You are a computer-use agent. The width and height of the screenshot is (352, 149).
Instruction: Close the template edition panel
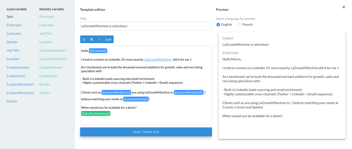(x=343, y=7)
